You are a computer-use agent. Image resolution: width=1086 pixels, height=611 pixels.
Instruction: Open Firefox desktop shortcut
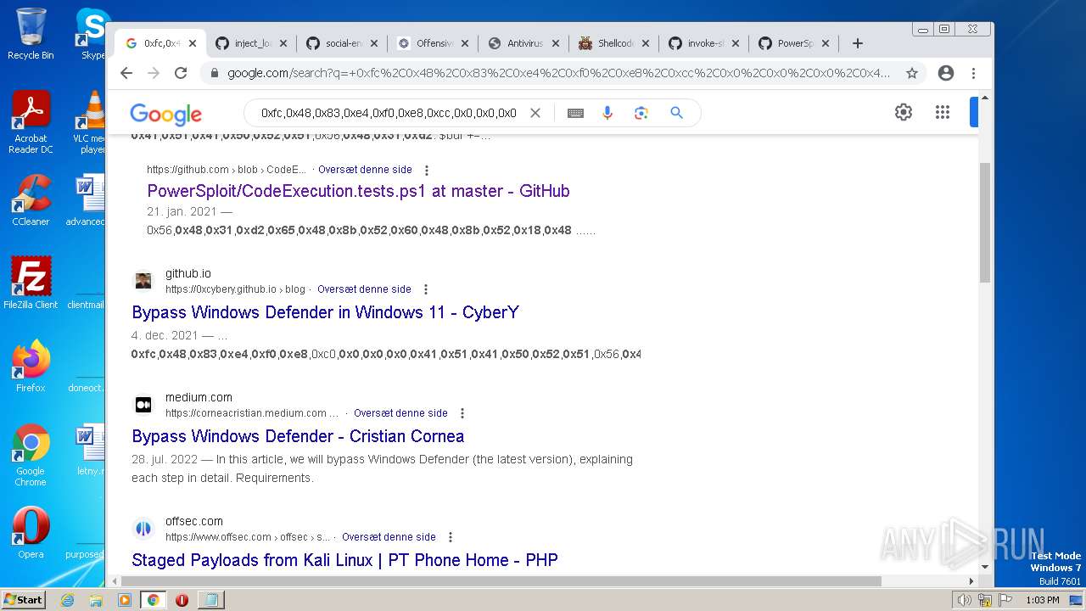[31, 367]
